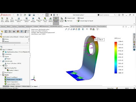Screen dimensions: 136x102
Task: Open SOLIDWORKS Resources home task pane icon
Action: 134,34
